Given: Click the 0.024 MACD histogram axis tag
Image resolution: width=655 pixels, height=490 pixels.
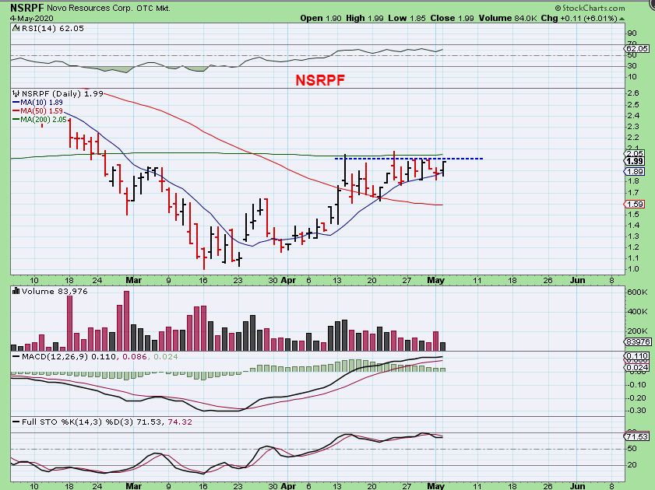Looking at the screenshot, I should 637,367.
